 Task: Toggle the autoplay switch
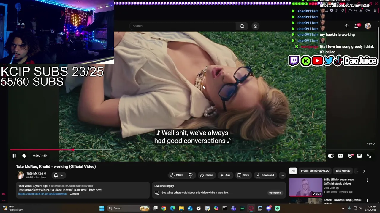(331, 156)
